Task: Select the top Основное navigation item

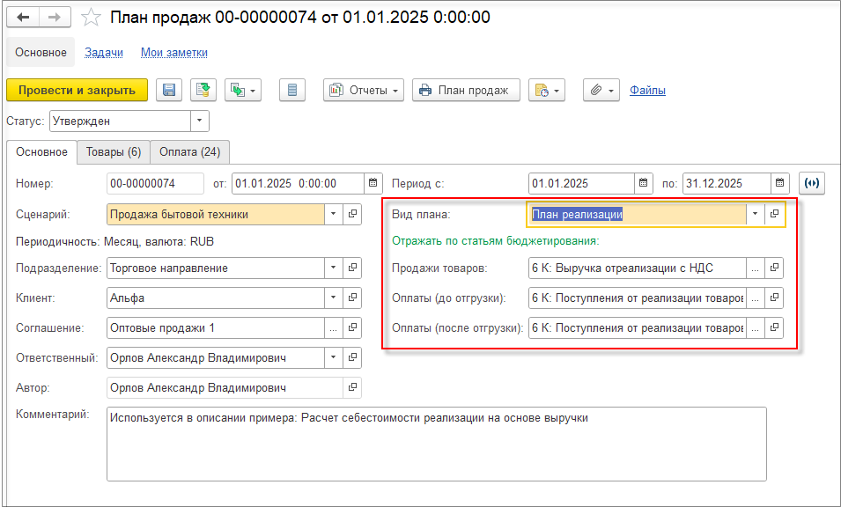Action: 41,52
